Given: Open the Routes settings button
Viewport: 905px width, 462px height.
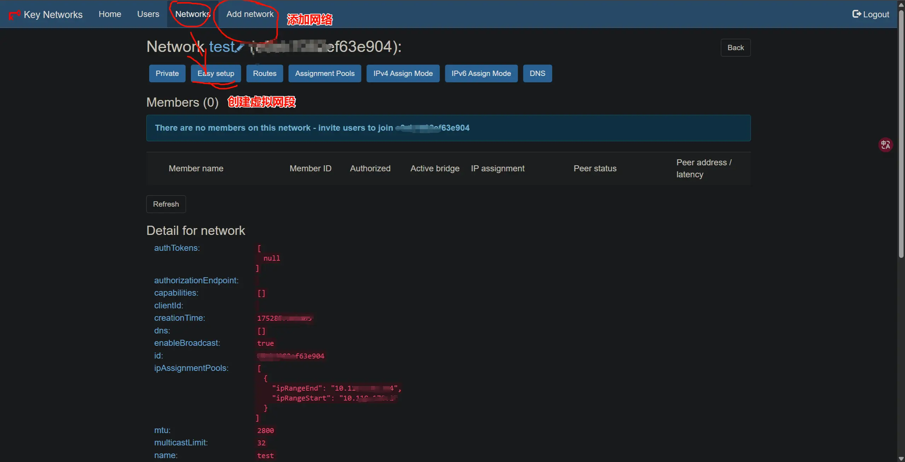Looking at the screenshot, I should (265, 73).
